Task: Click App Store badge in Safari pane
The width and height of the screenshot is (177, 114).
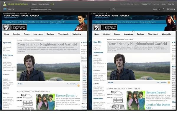Action: 109,27
